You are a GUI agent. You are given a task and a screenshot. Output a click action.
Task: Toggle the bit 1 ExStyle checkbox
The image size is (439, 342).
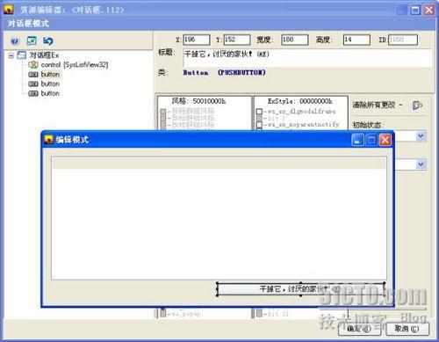pos(259,118)
